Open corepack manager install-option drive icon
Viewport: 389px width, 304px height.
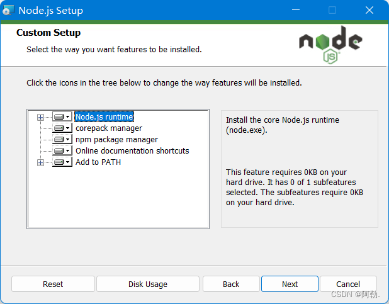pyautogui.click(x=62, y=128)
